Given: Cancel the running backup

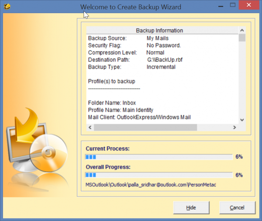Looking at the screenshot, I should click(237, 207).
